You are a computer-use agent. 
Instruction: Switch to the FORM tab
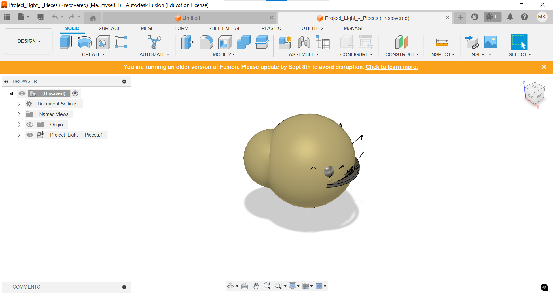[181, 28]
